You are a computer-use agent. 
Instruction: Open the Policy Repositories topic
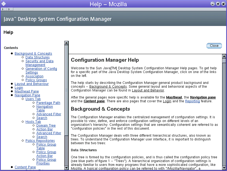click(40, 140)
